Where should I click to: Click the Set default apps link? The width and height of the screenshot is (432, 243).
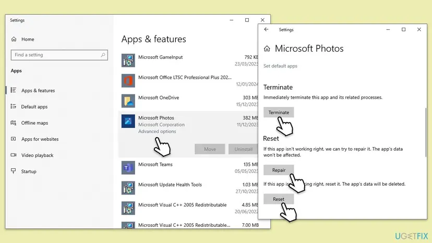tap(280, 66)
